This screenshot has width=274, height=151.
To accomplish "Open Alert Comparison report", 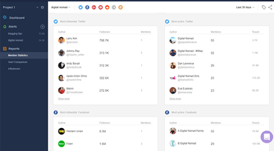I will [18, 62].
